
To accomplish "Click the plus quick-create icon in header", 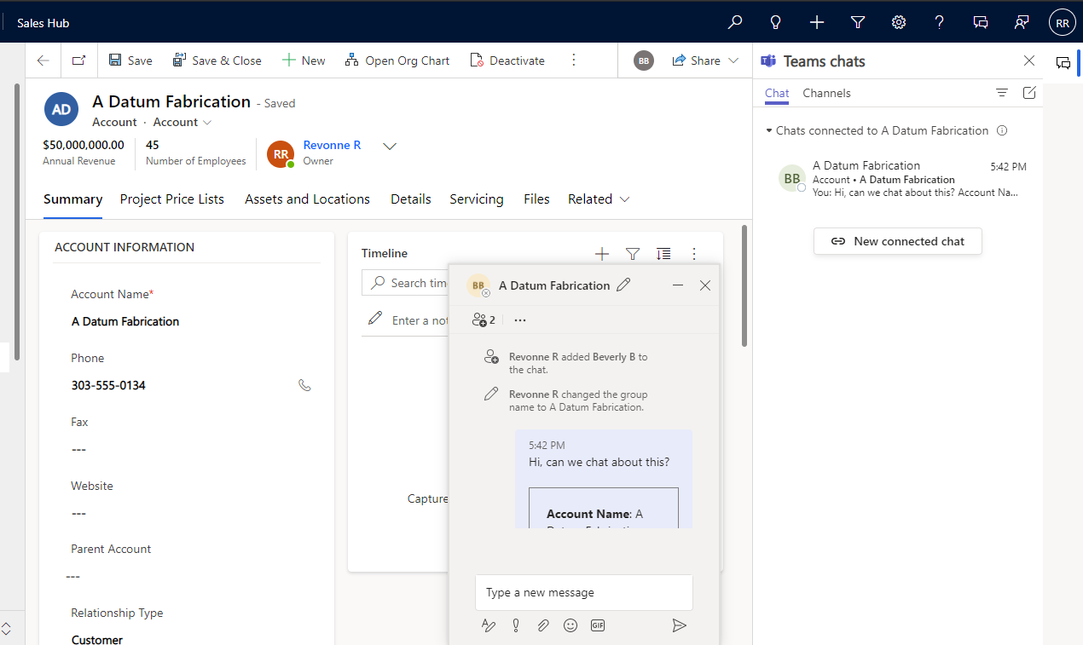I will [x=817, y=23].
